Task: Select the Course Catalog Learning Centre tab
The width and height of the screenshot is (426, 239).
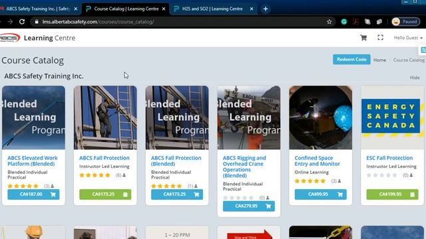Action: point(126,9)
